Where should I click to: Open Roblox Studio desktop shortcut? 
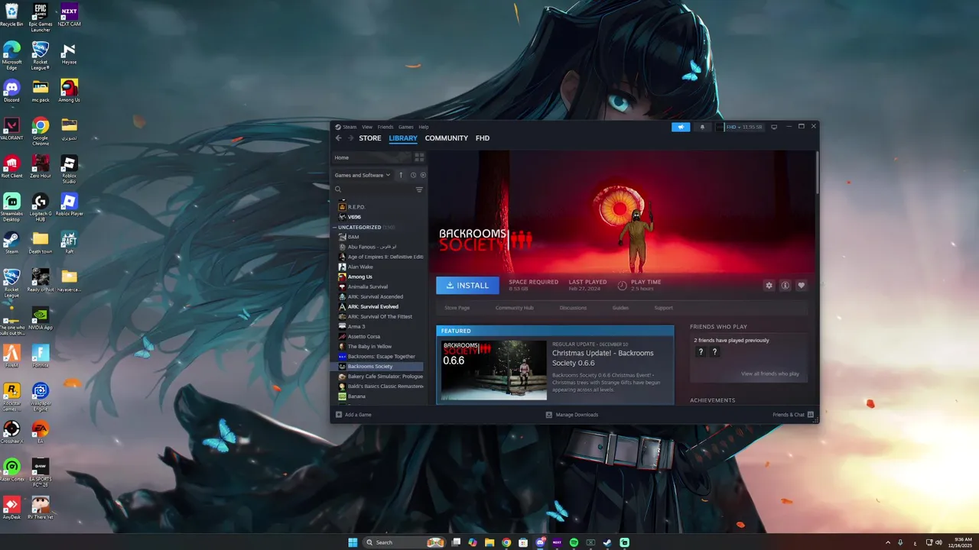[69, 169]
